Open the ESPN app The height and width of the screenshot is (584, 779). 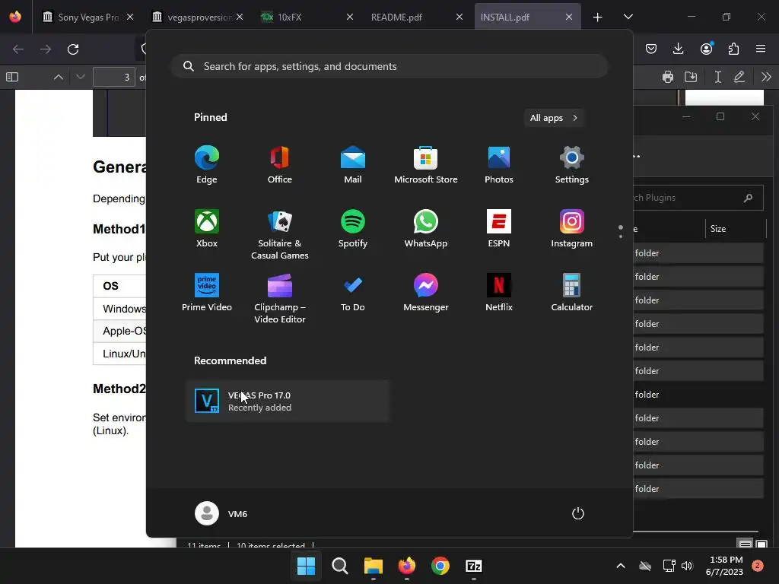coord(499,228)
